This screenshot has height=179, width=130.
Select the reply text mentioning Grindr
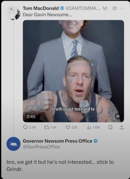pos(60,165)
